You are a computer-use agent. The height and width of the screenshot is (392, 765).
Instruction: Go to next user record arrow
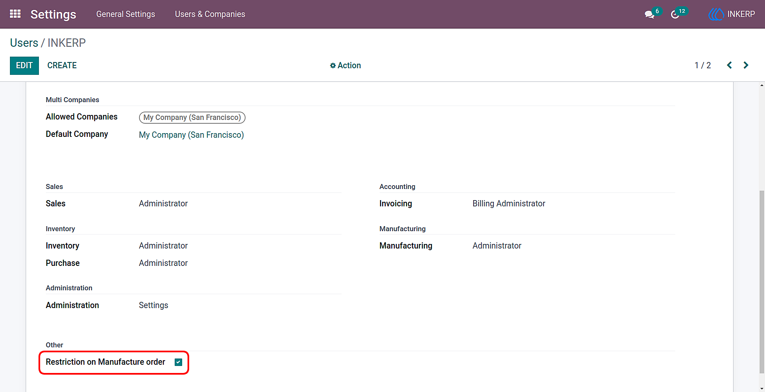[746, 65]
